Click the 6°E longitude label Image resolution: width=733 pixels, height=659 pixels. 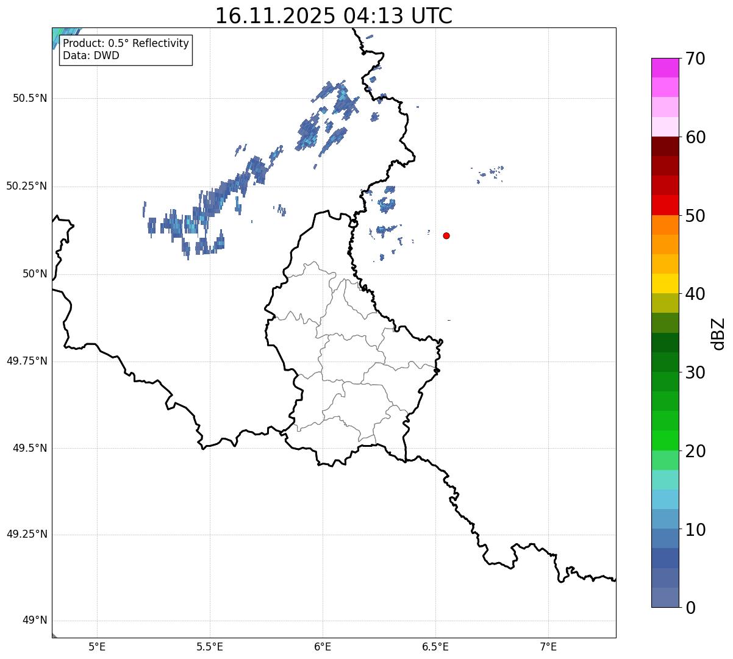(x=323, y=646)
